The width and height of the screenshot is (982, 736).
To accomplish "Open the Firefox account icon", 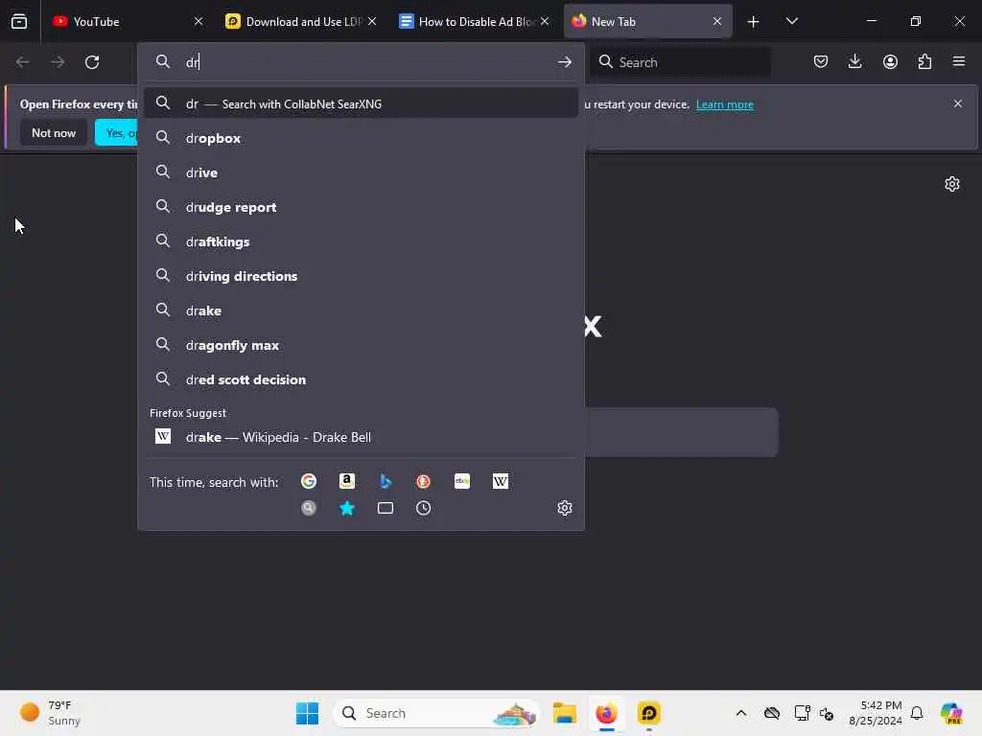I will [x=890, y=61].
